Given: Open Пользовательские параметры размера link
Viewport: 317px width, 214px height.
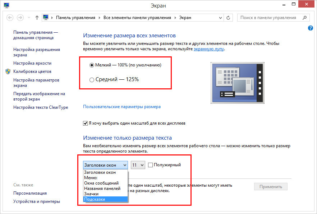Looking at the screenshot, I should [122, 107].
